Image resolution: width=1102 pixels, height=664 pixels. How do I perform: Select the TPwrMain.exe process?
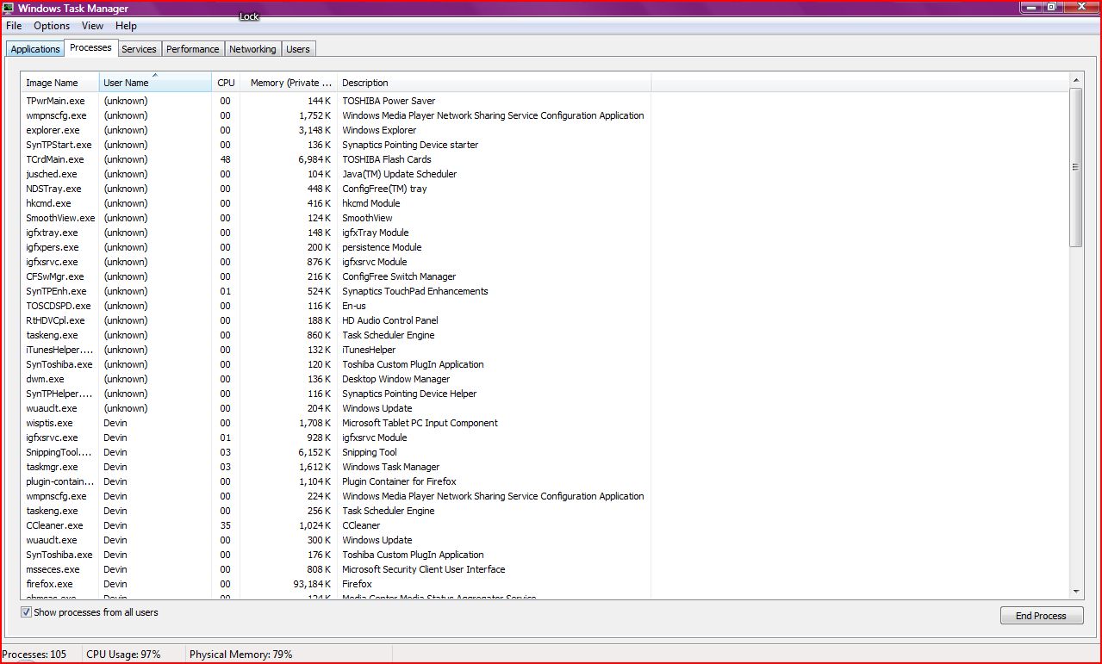pyautogui.click(x=55, y=101)
